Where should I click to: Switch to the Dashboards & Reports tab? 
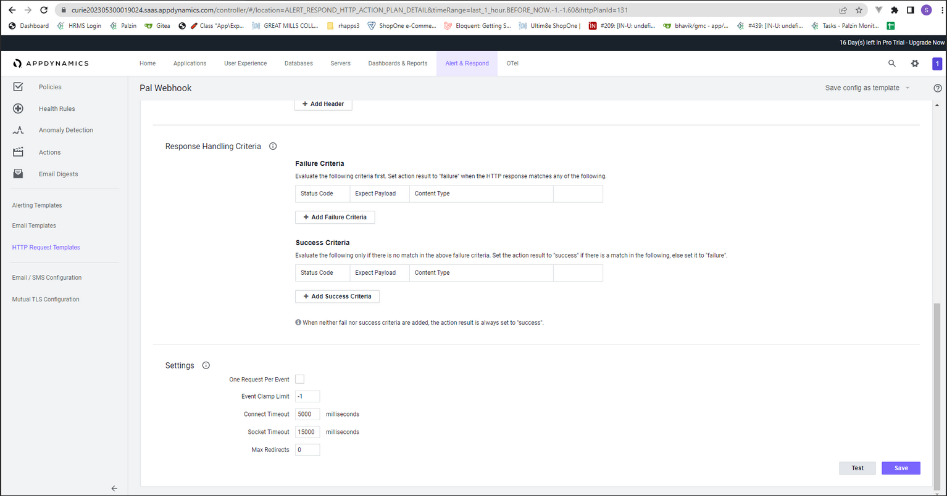pyautogui.click(x=398, y=63)
